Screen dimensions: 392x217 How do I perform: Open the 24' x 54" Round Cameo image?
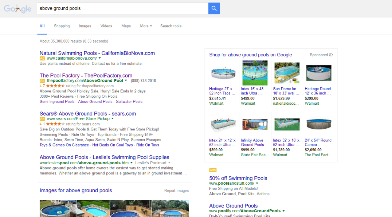click(x=319, y=124)
